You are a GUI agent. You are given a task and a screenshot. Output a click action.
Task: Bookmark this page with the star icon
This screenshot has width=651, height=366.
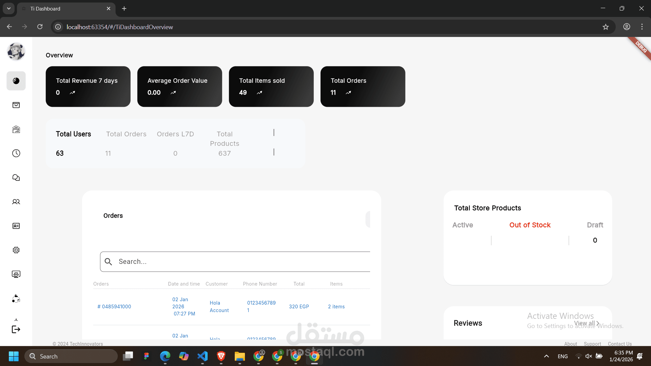pyautogui.click(x=606, y=27)
